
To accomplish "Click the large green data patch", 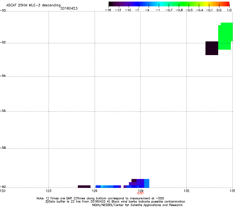I will click(225, 36).
